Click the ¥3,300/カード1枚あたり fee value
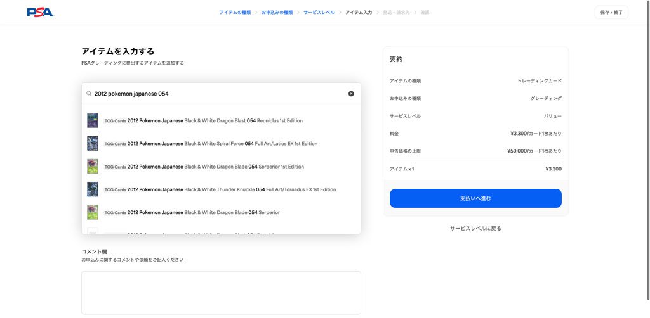The image size is (650, 318). tap(536, 134)
